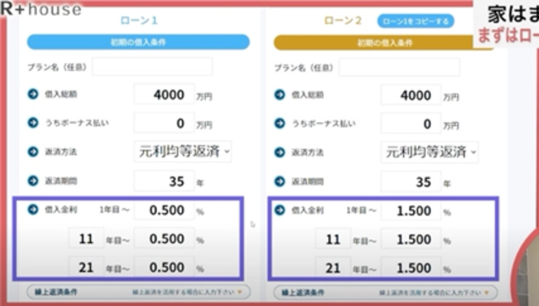Click the arrow icon beside うちボーナス払い in ローン2
Viewport: 539px width, 306px height.
coord(280,124)
